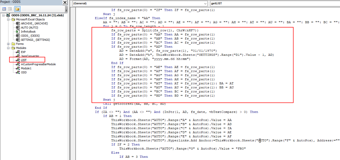Image resolution: width=340 pixels, height=160 pixels.
Task: Open the getLIST procedure dropdown
Action: click(x=274, y=3)
